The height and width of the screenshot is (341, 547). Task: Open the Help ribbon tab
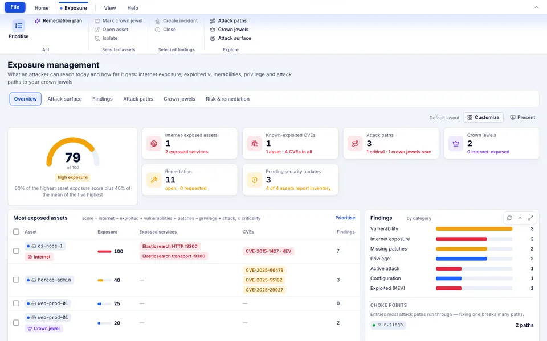coord(133,7)
